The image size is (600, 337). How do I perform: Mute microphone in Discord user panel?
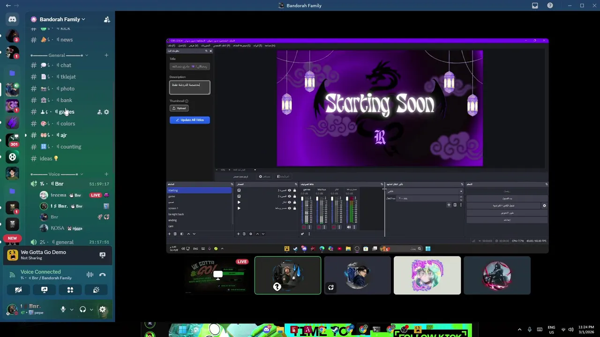63,309
